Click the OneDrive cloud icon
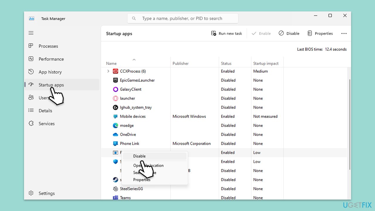Image resolution: width=375 pixels, height=211 pixels. pyautogui.click(x=115, y=135)
